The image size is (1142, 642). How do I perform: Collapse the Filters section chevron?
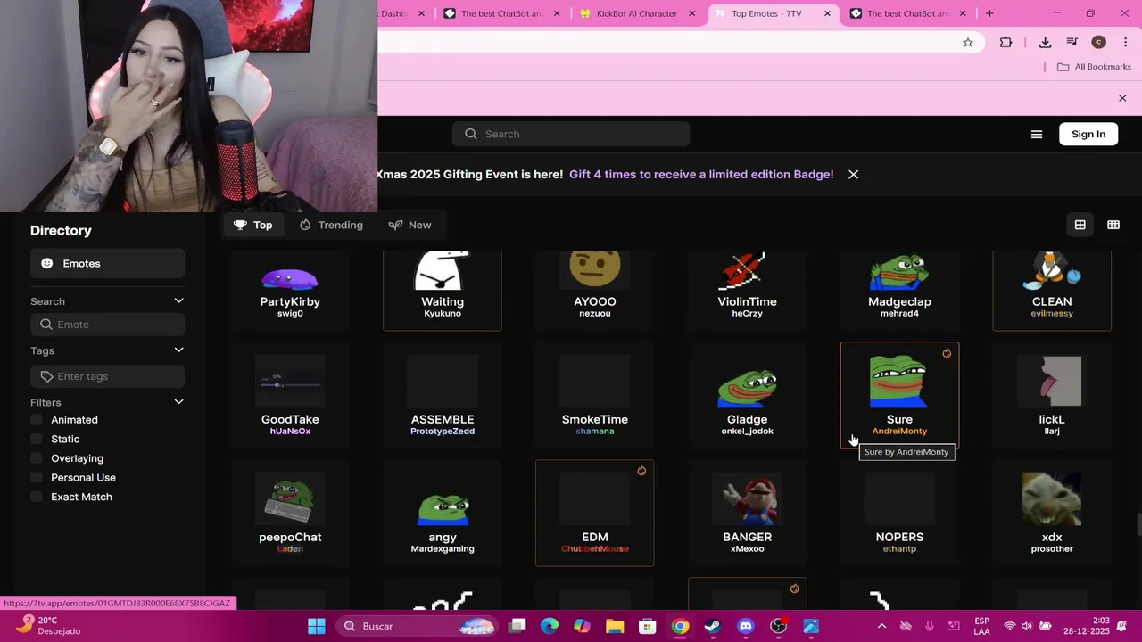click(178, 402)
